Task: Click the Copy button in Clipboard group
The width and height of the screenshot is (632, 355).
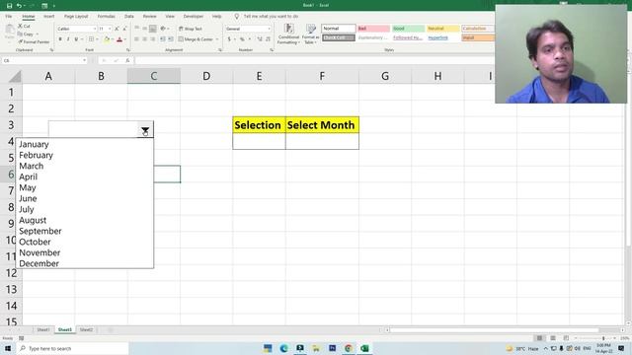Action: coord(26,34)
